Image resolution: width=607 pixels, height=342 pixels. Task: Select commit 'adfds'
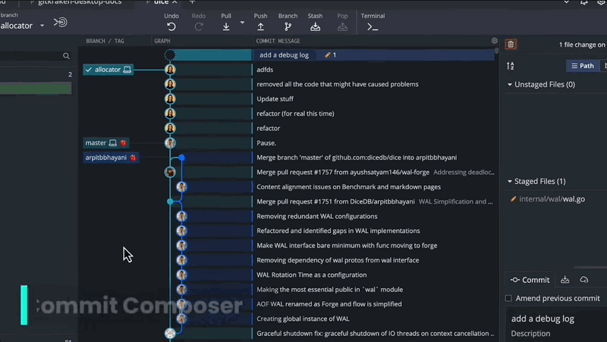point(265,70)
